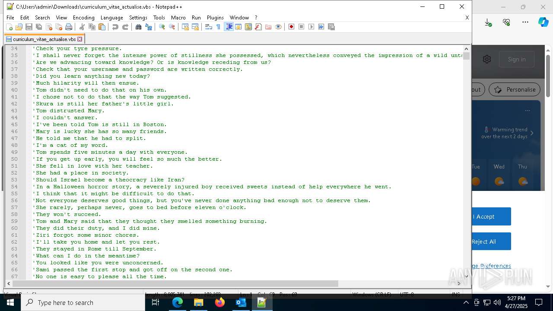
Task: Create a new document with New icon
Action: pyautogui.click(x=9, y=27)
